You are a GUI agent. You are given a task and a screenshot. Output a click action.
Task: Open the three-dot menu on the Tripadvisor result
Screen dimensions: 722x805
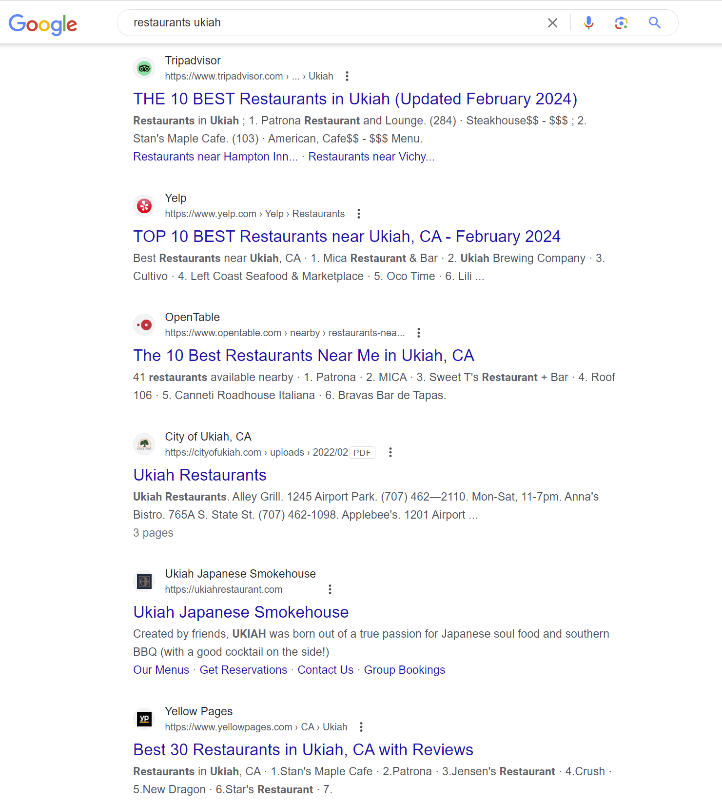pos(347,76)
